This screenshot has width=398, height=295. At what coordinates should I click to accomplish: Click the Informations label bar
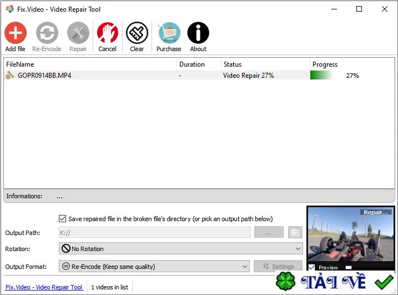tap(199, 196)
